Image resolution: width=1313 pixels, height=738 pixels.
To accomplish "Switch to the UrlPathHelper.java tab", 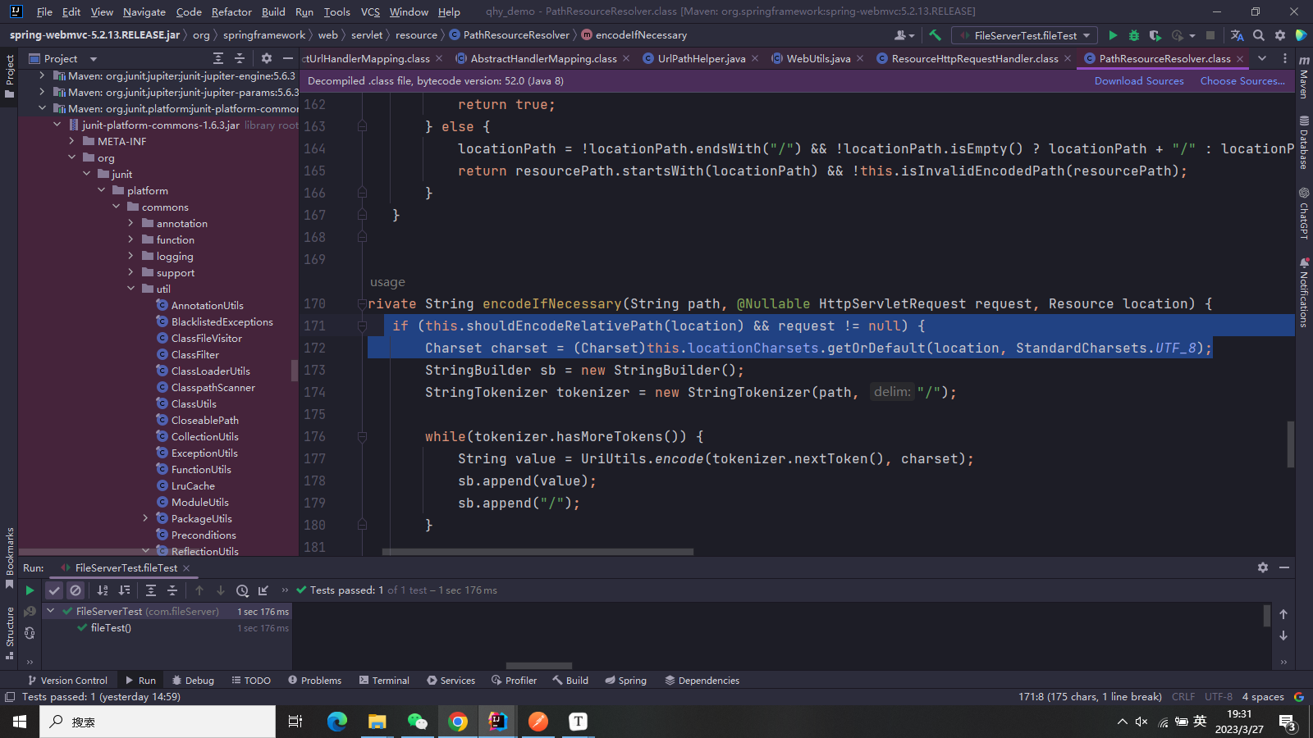I will (701, 58).
